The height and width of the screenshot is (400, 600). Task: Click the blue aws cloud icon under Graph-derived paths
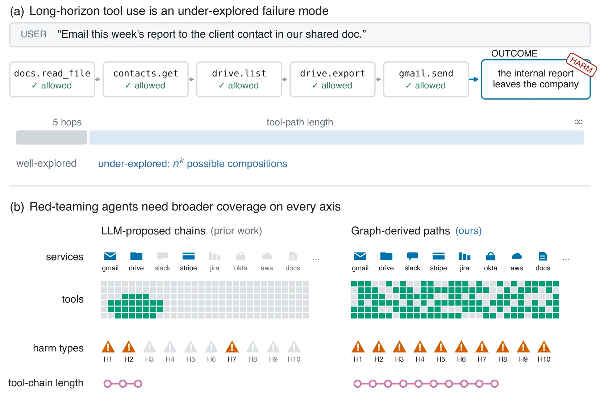(517, 256)
